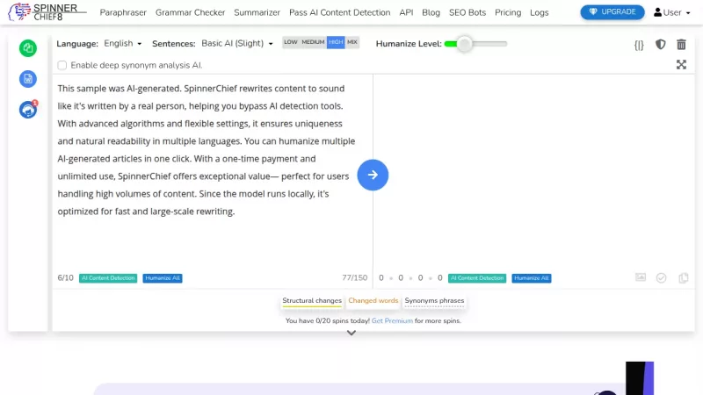
Task: Open the Pricing menu item
Action: pos(508,12)
